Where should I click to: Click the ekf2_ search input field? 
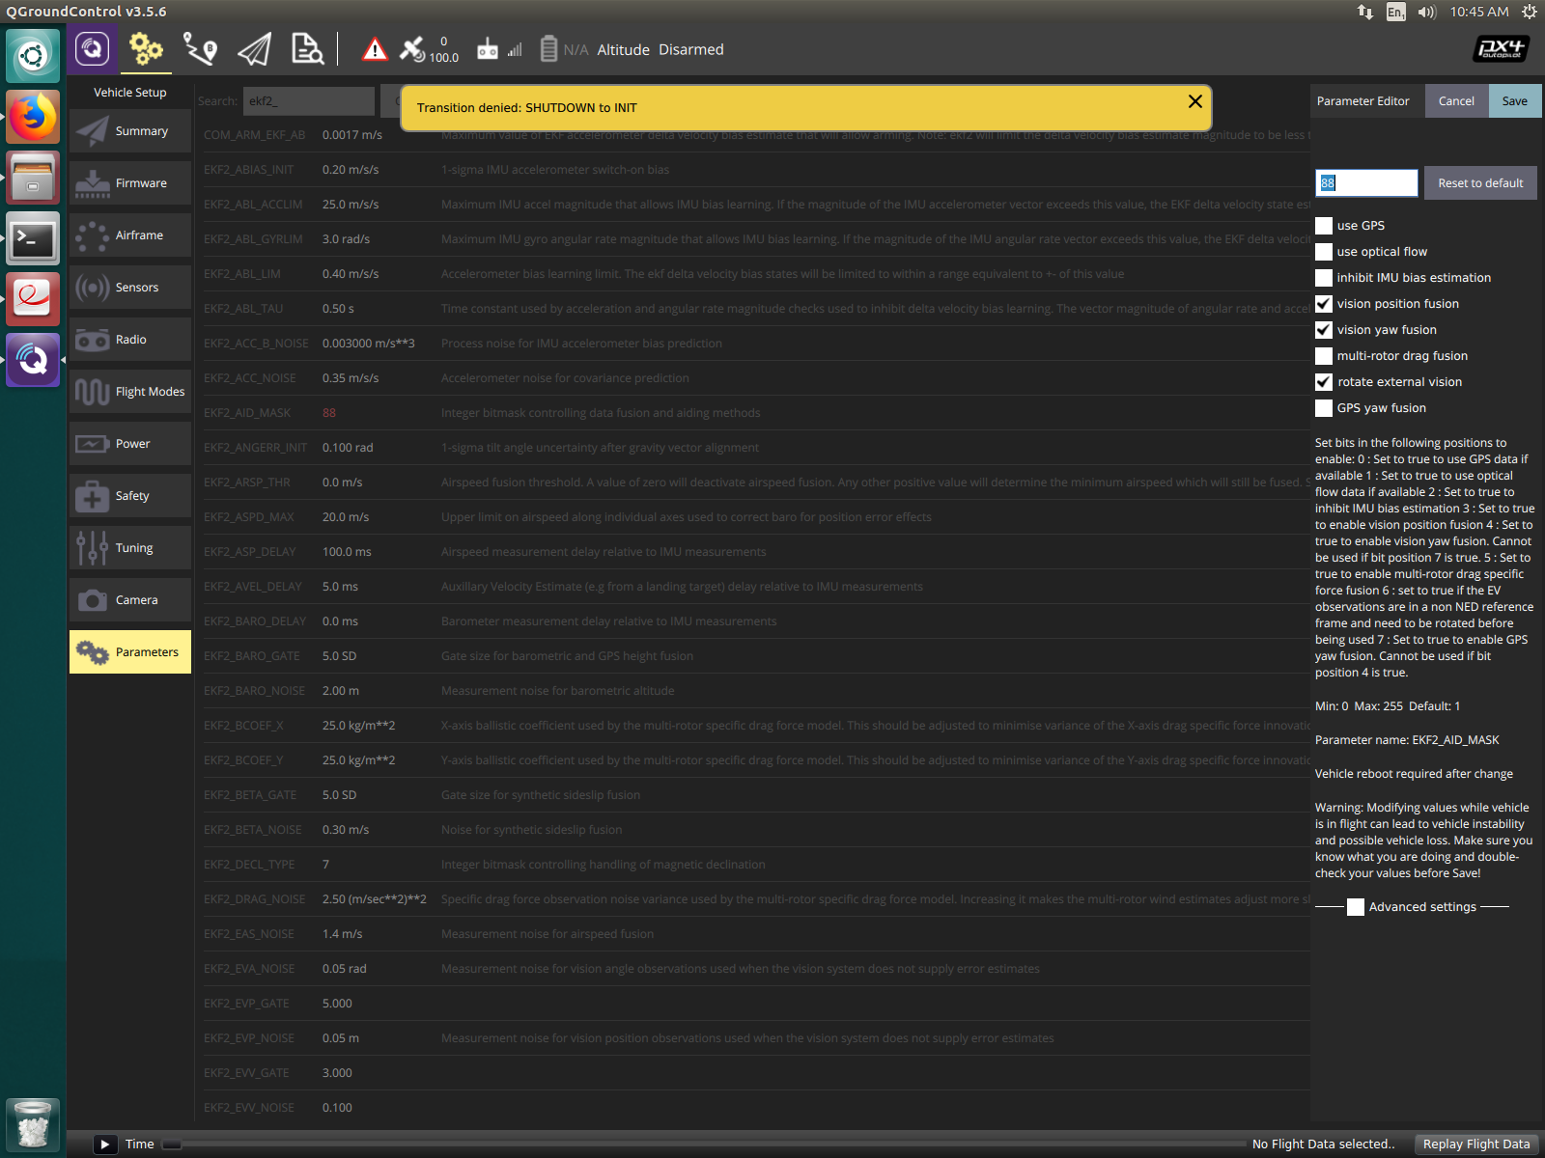tap(309, 100)
